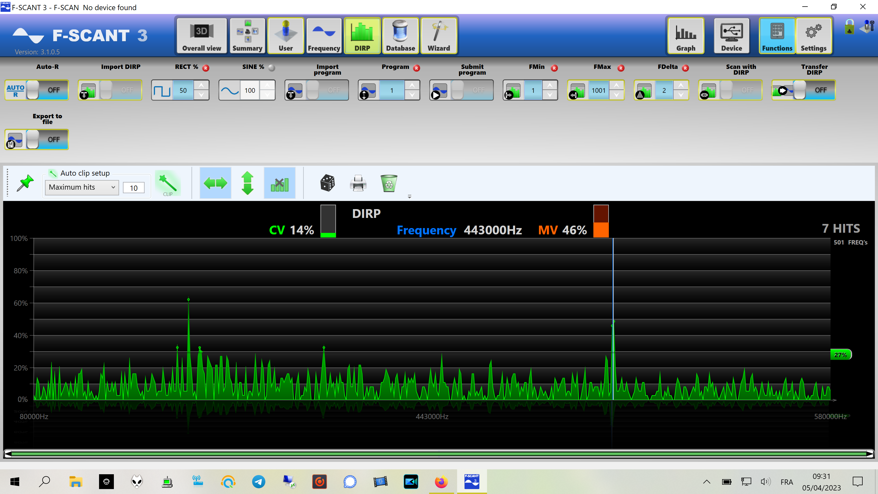Open the Maximum hits dropdown

(81, 187)
